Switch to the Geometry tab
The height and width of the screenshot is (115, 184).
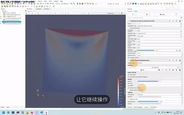39,9
